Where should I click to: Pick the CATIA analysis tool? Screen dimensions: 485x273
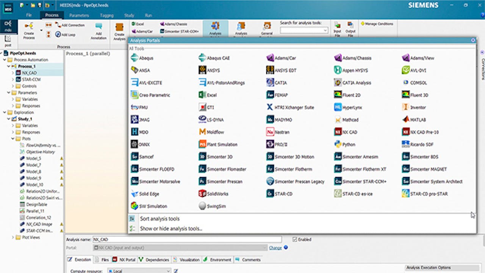(277, 83)
